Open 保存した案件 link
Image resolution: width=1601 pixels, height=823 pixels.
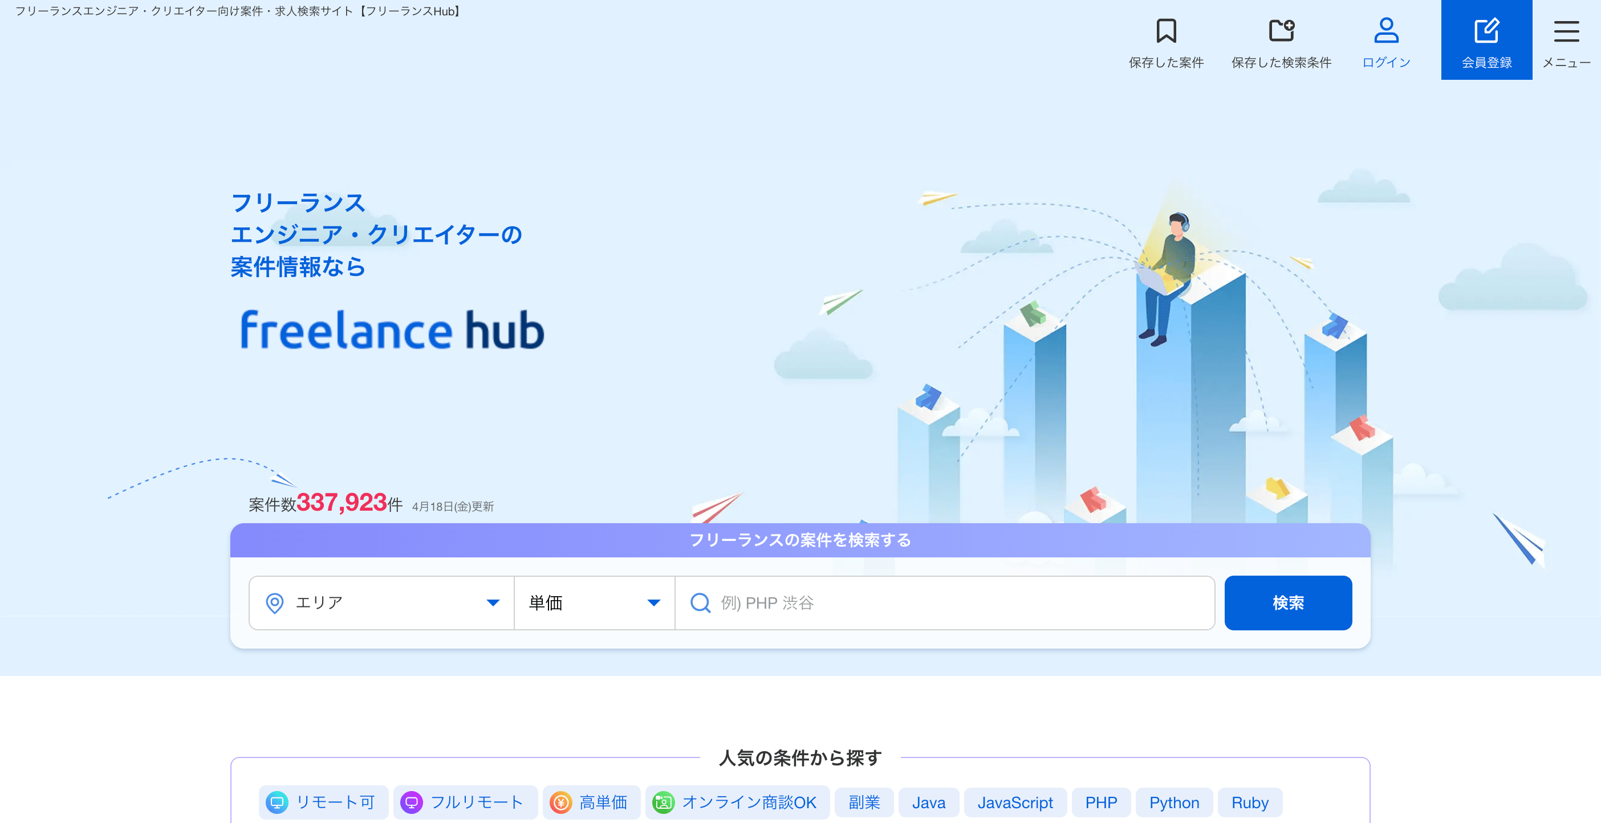pos(1166,62)
